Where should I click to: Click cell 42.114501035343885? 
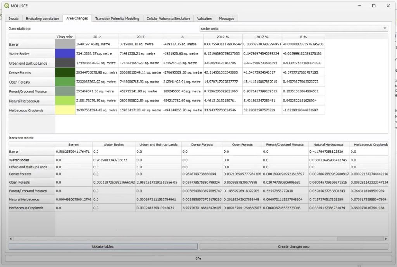click(223, 72)
